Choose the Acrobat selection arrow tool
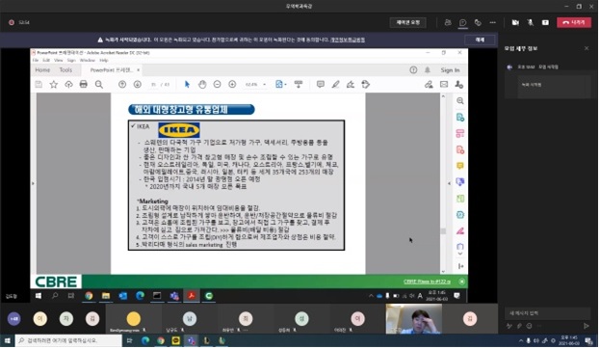Screen dimensions: 600x349 click(x=187, y=84)
